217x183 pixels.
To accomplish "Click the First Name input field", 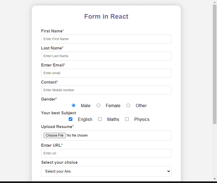I will coord(106,39).
